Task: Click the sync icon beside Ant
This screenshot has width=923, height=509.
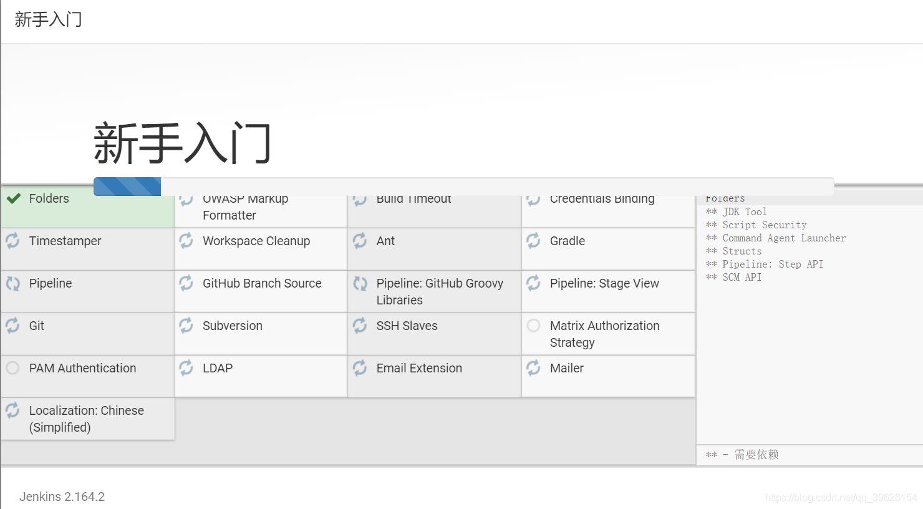Action: click(x=360, y=241)
